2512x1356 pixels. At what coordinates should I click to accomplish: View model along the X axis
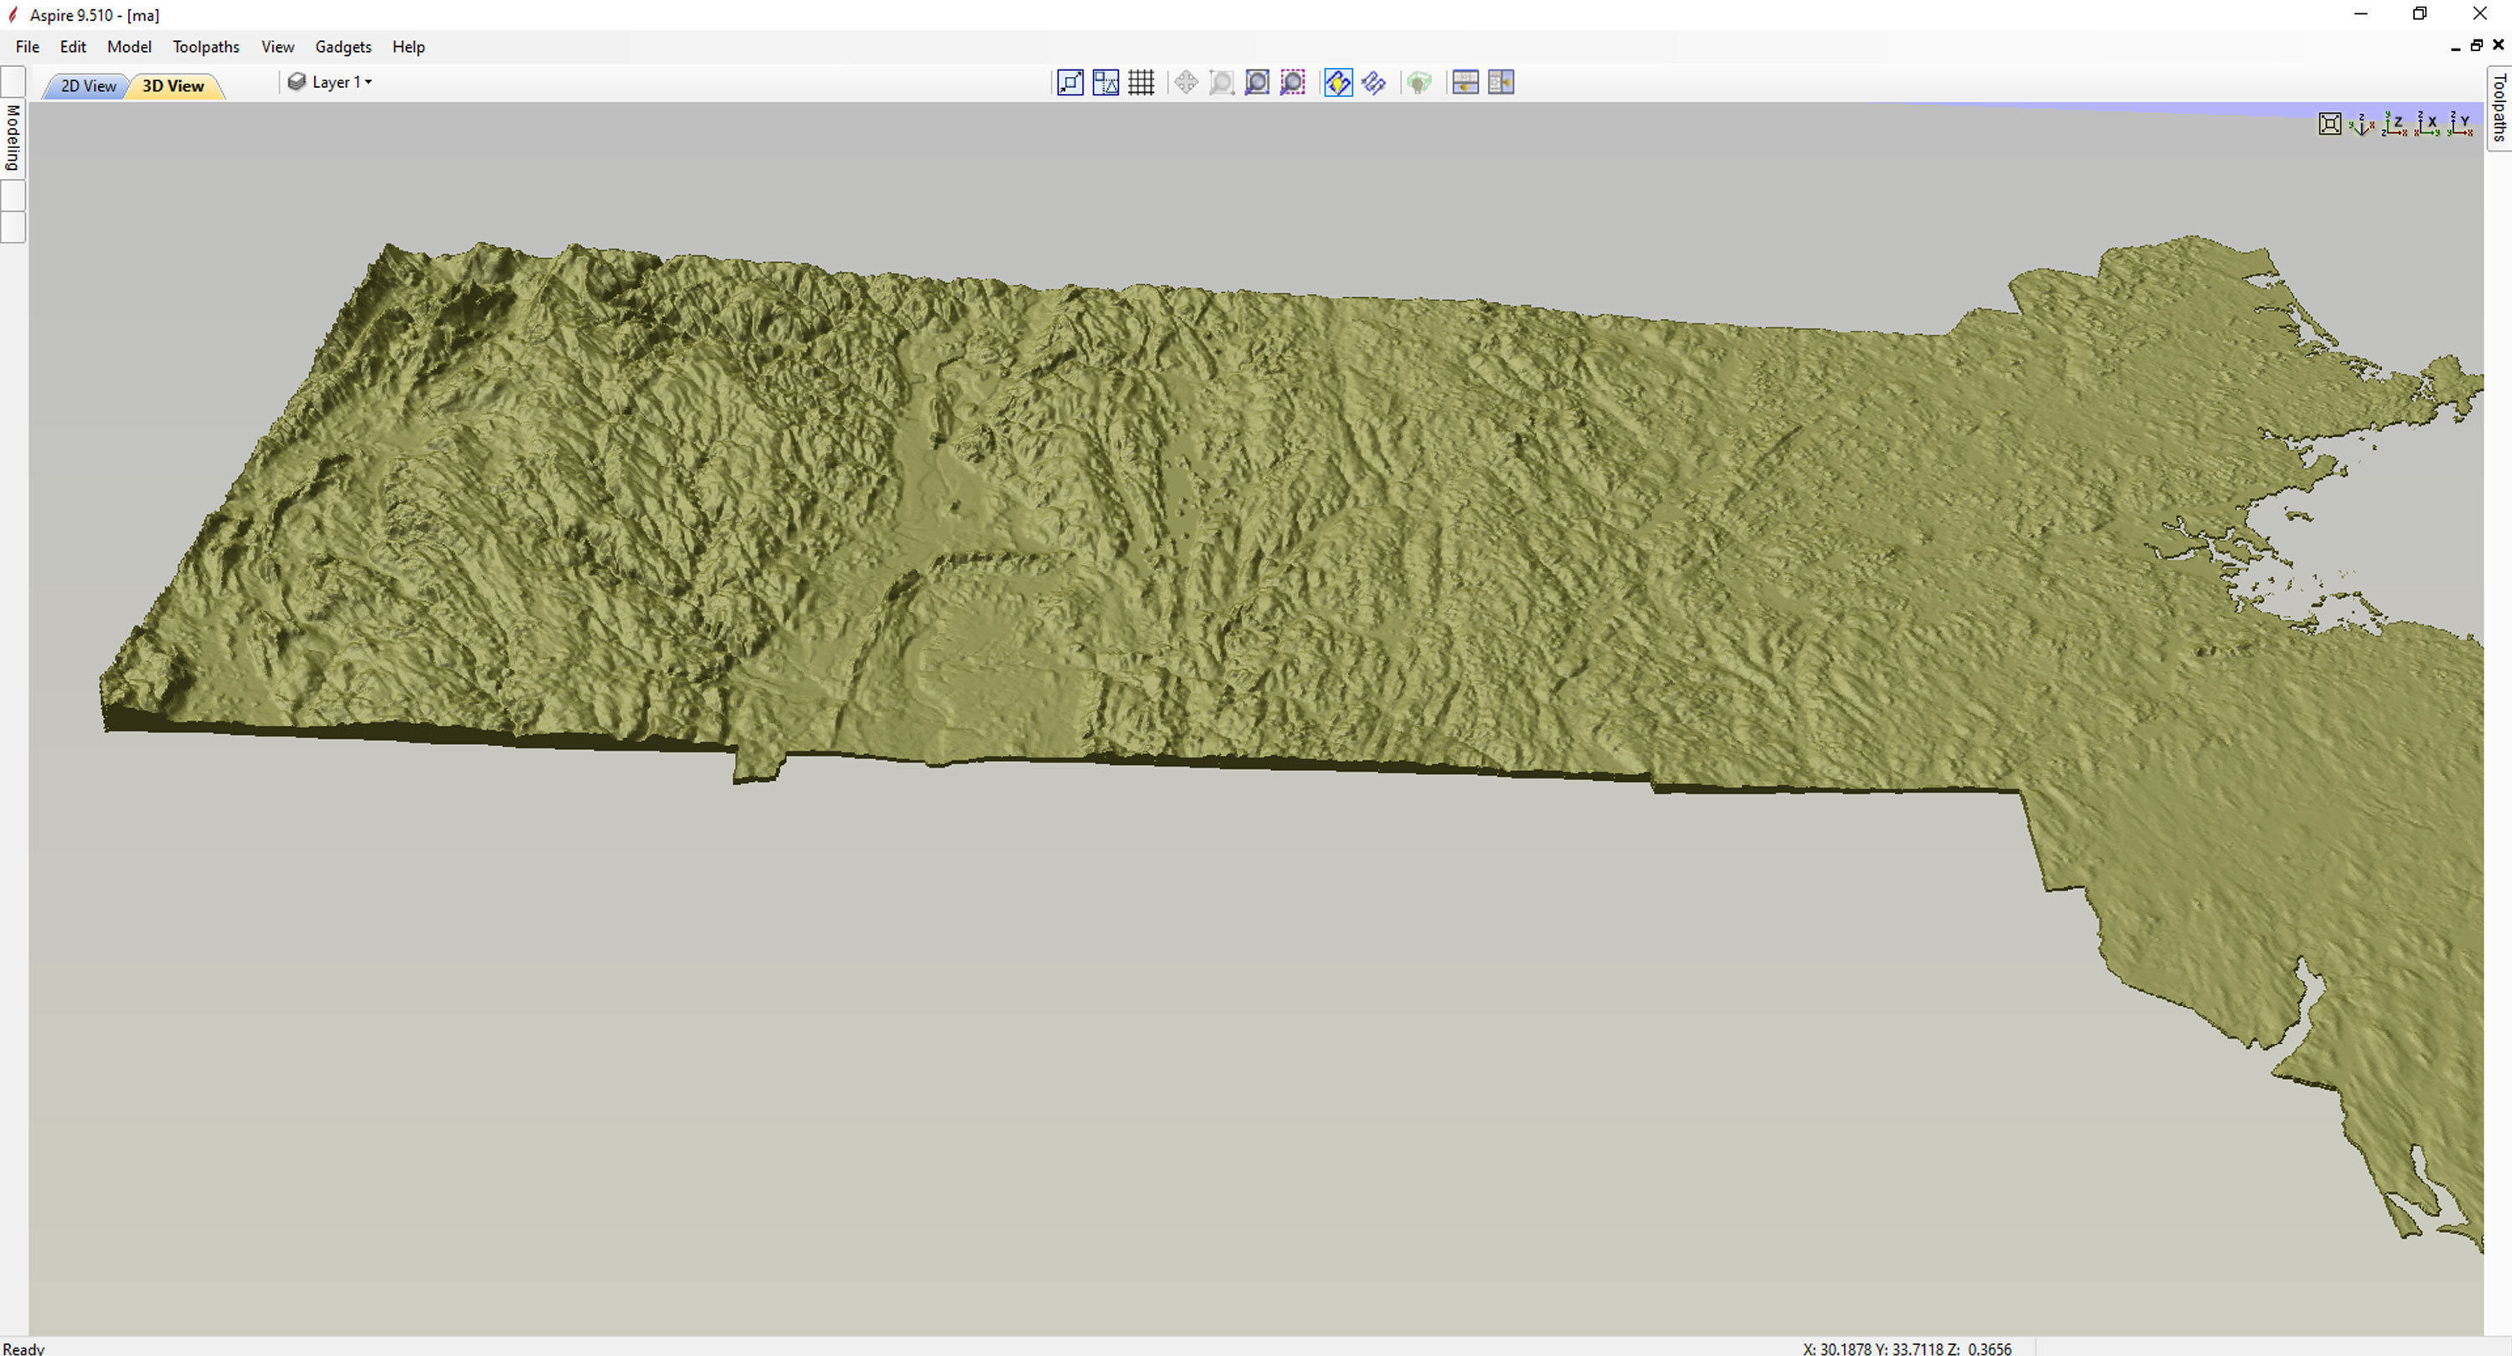[x=2427, y=124]
